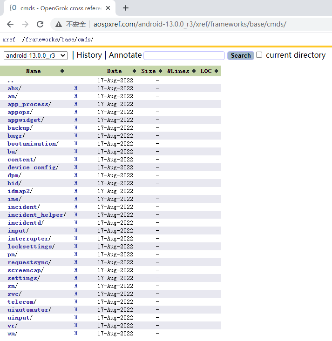Image resolution: width=332 pixels, height=341 pixels.
Task: Toggle the current directory checkbox
Action: click(259, 55)
